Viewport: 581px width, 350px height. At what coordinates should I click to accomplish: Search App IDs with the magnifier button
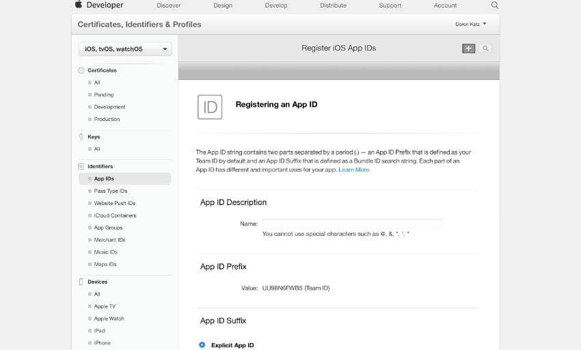(x=485, y=49)
